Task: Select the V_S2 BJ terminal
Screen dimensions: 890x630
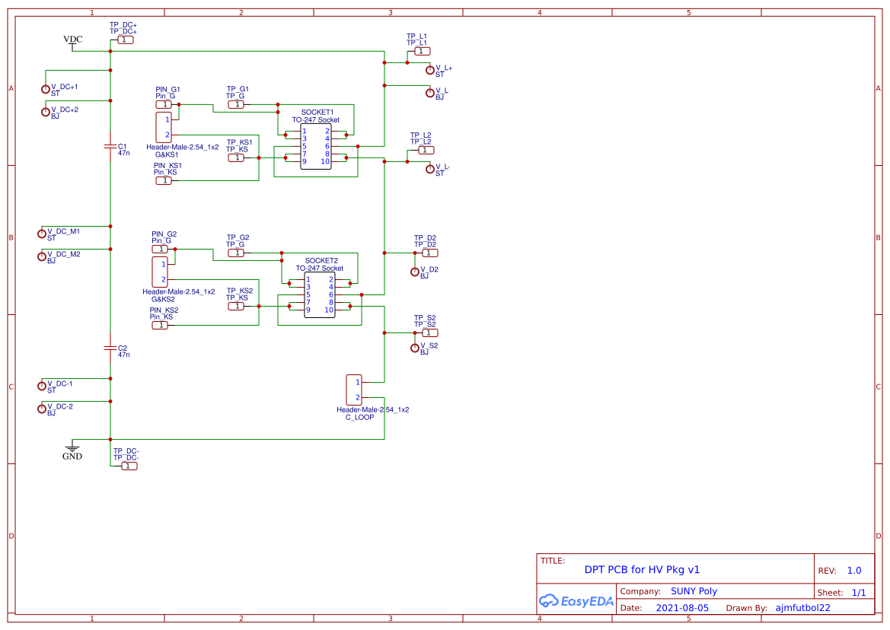Action: (x=414, y=349)
